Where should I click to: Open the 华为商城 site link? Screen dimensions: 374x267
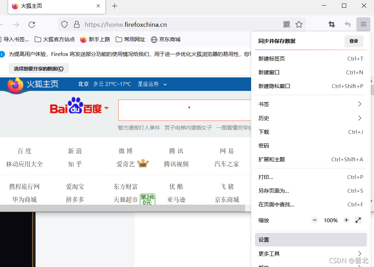coord(24,199)
